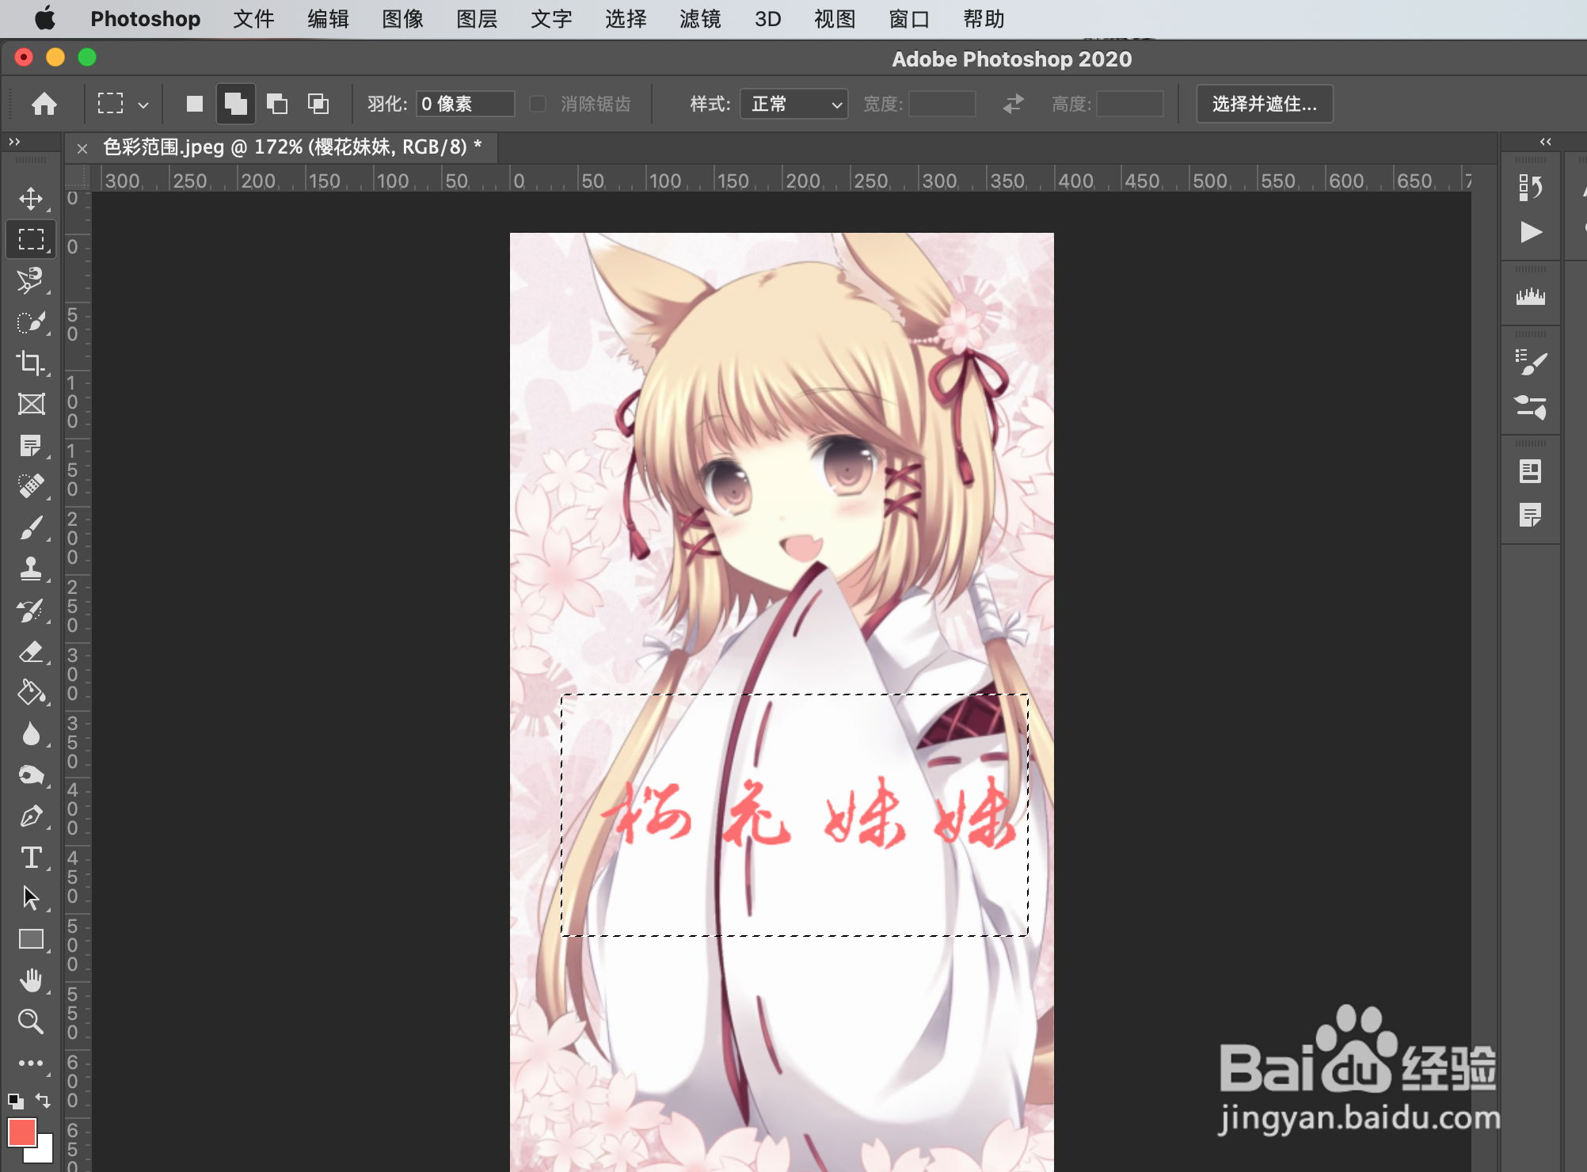Screen dimensions: 1587x1172
Task: Open the History panel icon
Action: pyautogui.click(x=1530, y=188)
